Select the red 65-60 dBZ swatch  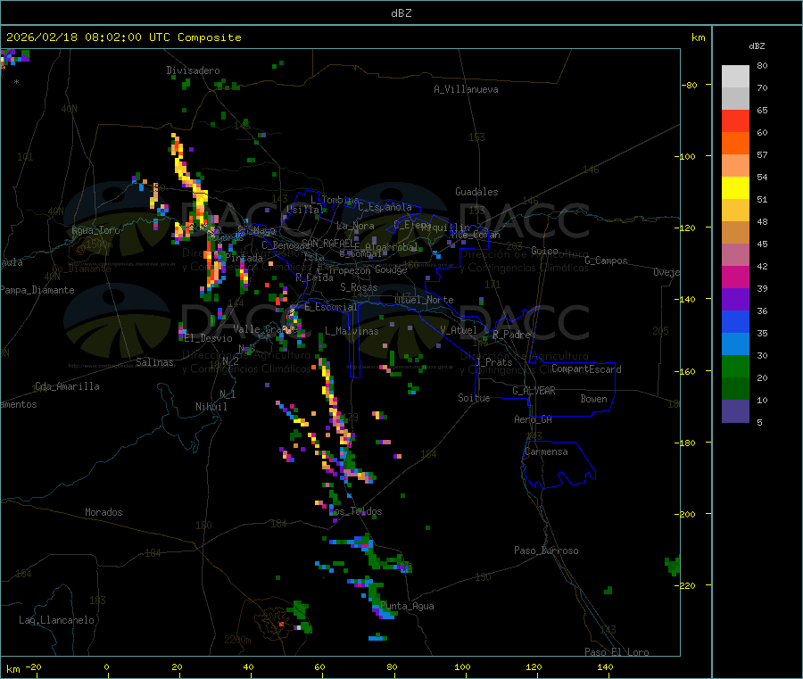tap(735, 120)
